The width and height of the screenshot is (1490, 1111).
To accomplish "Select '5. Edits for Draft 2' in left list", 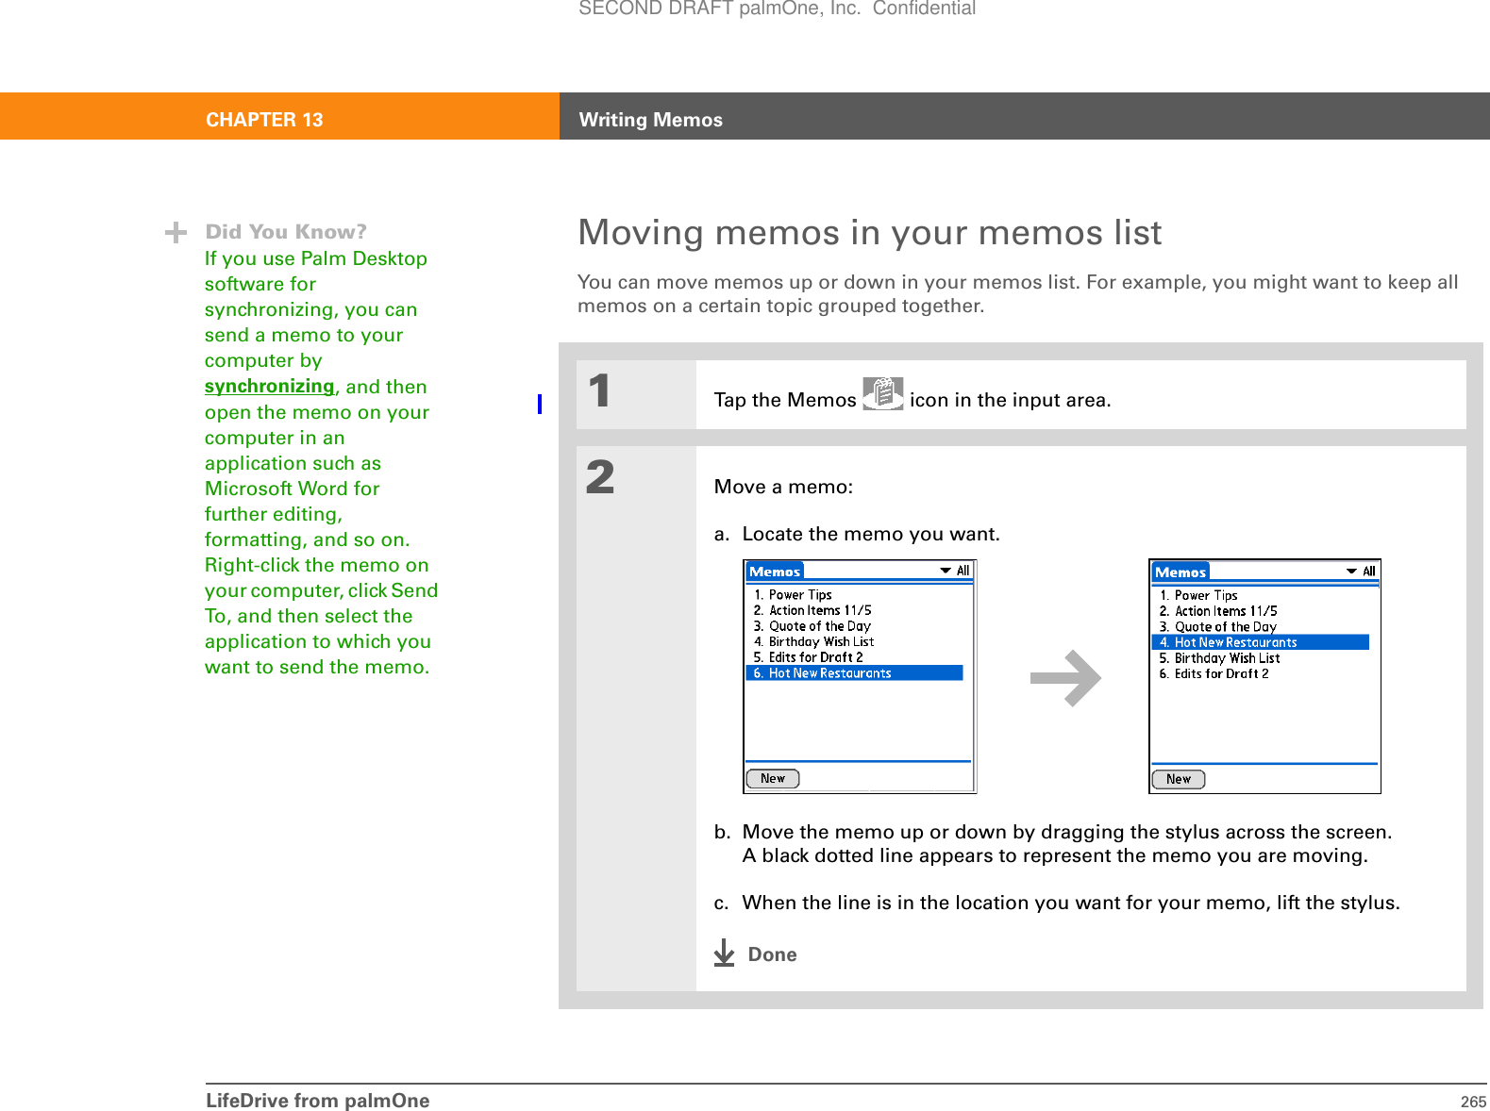I will [x=808, y=657].
